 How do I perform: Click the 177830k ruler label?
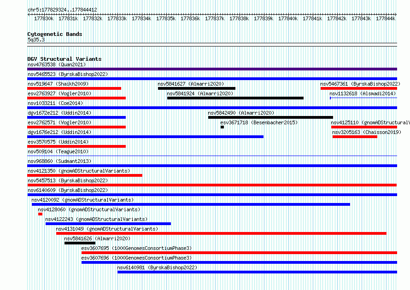point(44,18)
